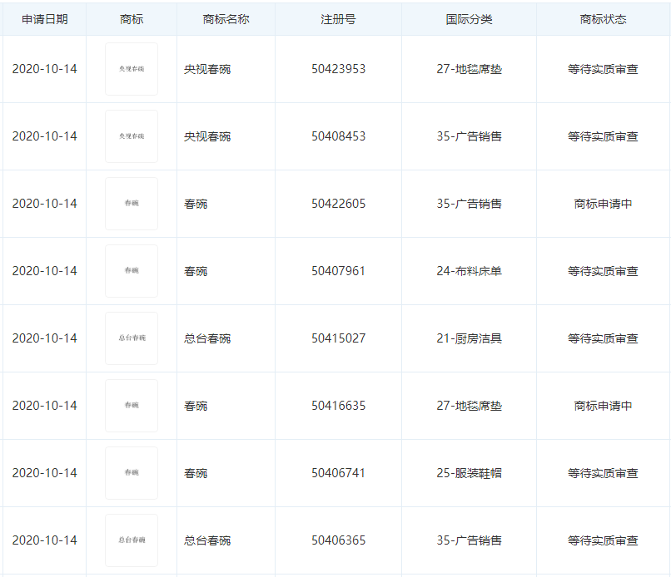Click status 等待实质审查 in row 50415027
Image resolution: width=671 pixels, height=577 pixels.
pos(603,338)
